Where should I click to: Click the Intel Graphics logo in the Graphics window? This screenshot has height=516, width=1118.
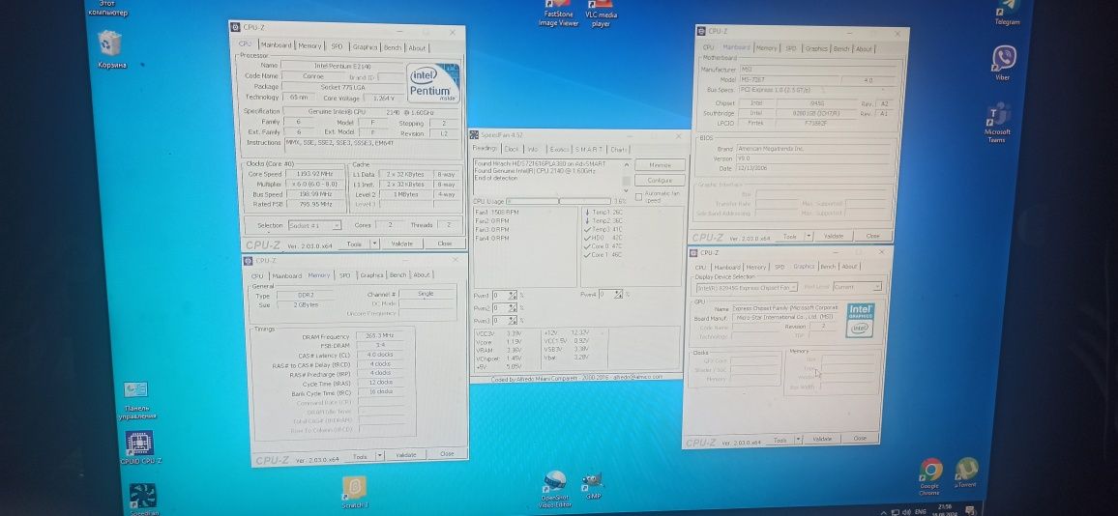(x=860, y=319)
